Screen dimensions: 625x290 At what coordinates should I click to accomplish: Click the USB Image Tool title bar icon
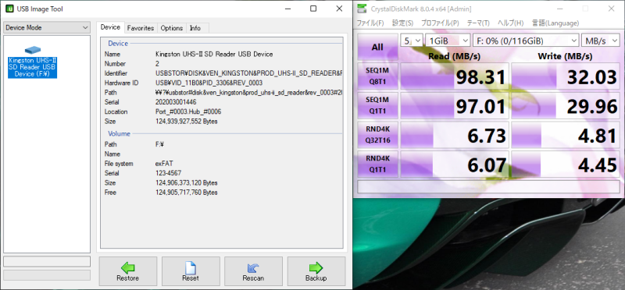tap(9, 9)
